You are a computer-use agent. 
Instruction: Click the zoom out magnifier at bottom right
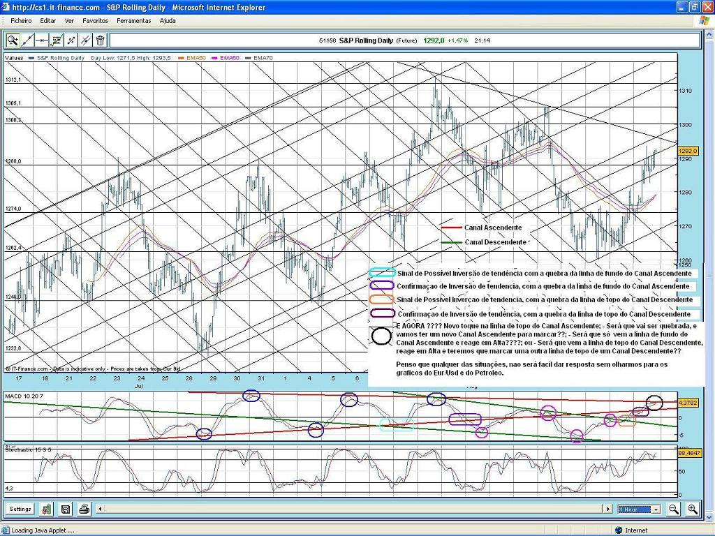pos(674,509)
